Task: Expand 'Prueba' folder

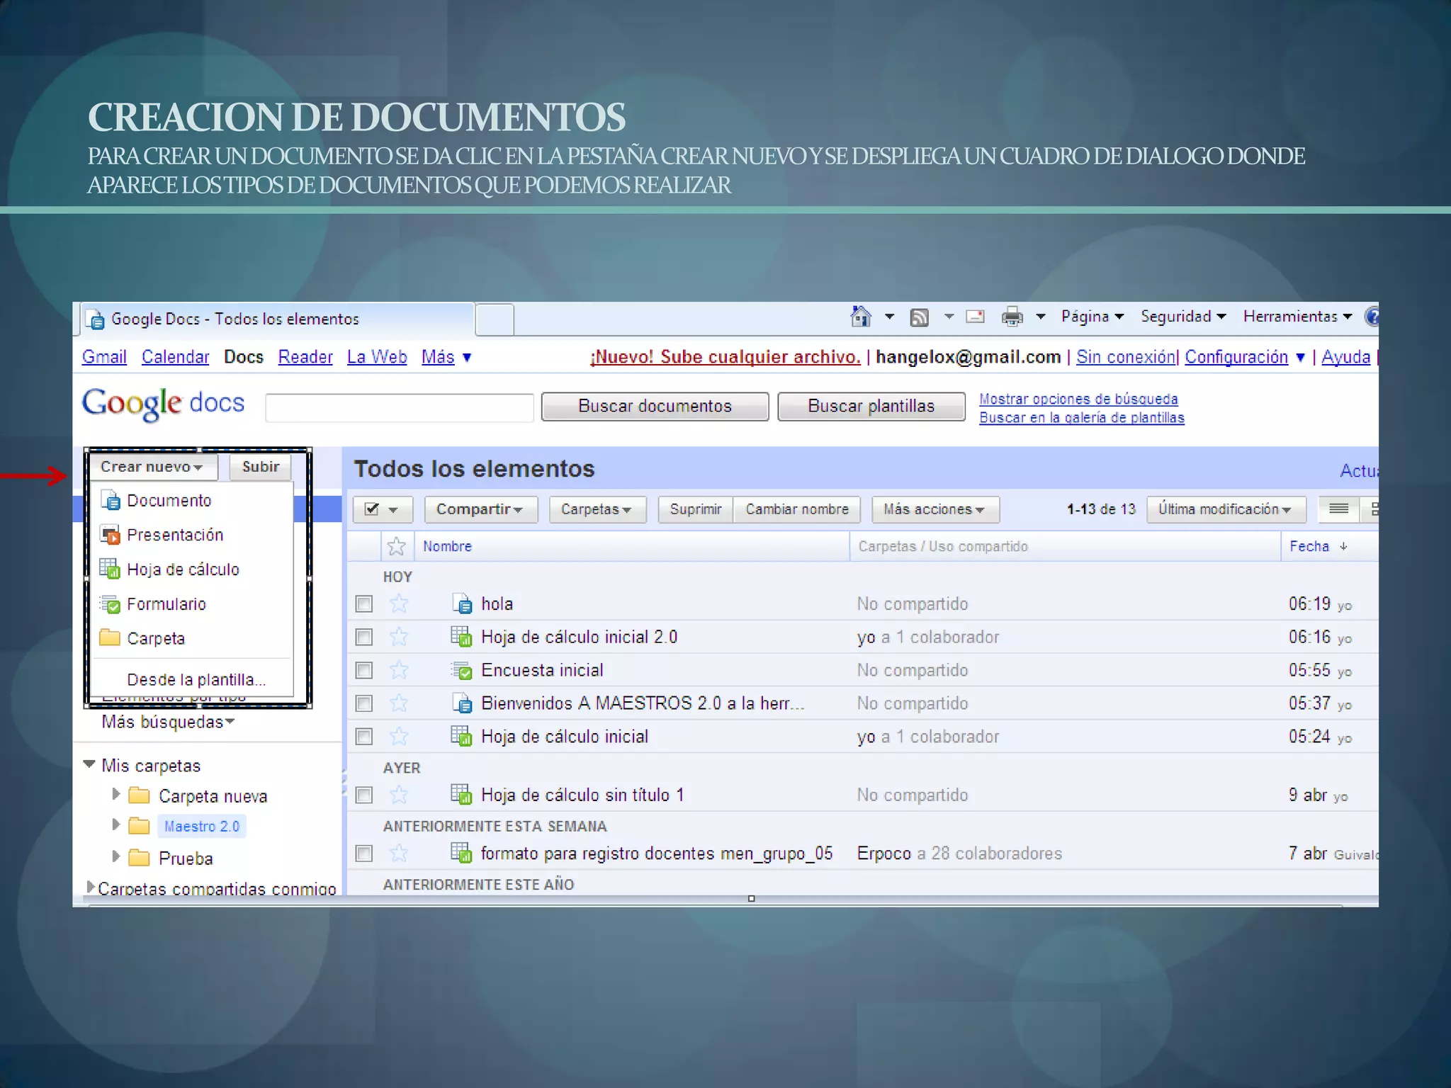Action: 116,856
